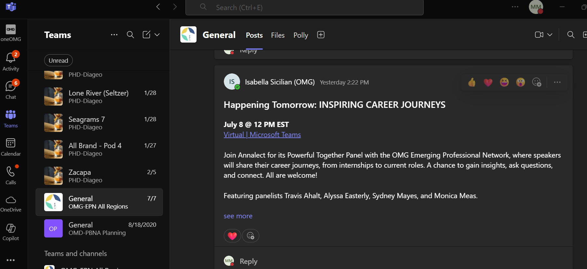Switch to the Polly tab
The image size is (587, 269).
pos(301,35)
